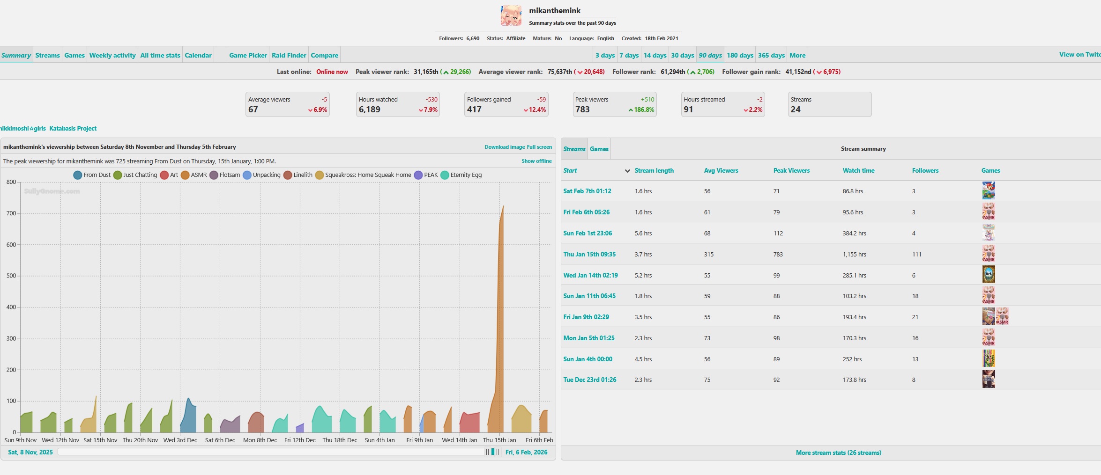Toggle Squeakross: Home Squeak Home legend series
1101x475 pixels.
tap(363, 175)
